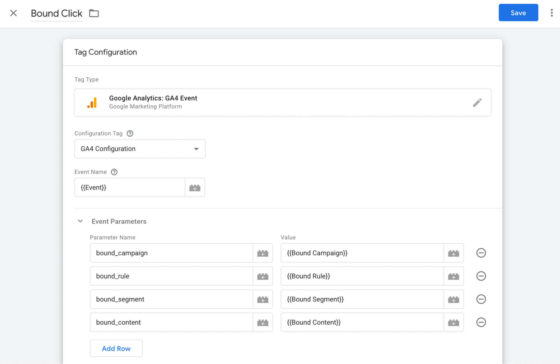Edit the Bound Click tag name
Screen dimensions: 560x364
point(57,13)
